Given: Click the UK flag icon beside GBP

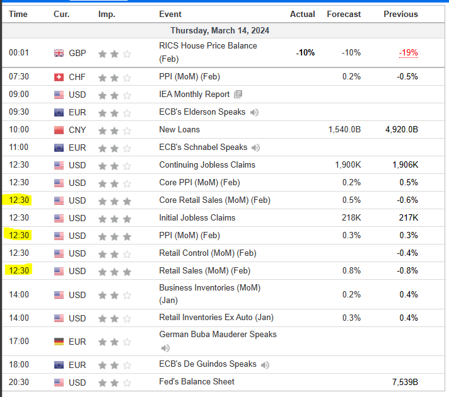Looking at the screenshot, I should [59, 54].
